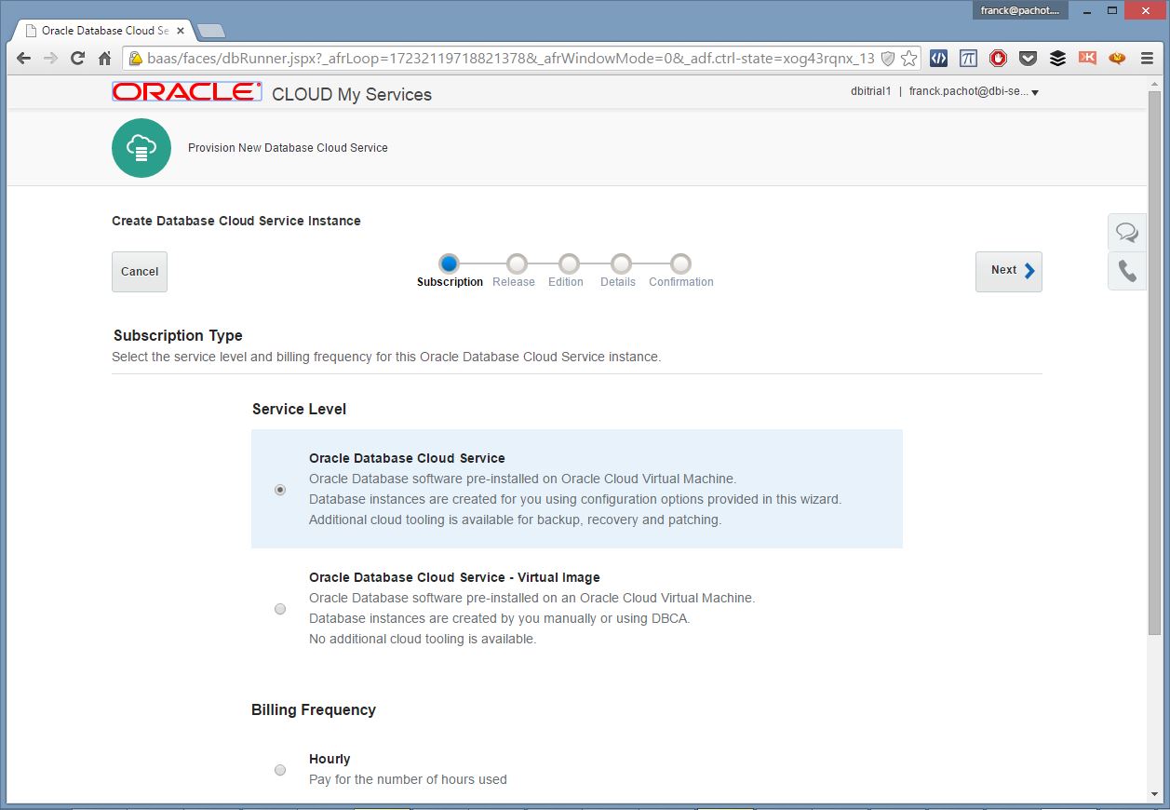Click the green cloud database service icon
Viewport: 1170px width, 810px height.
tap(141, 148)
